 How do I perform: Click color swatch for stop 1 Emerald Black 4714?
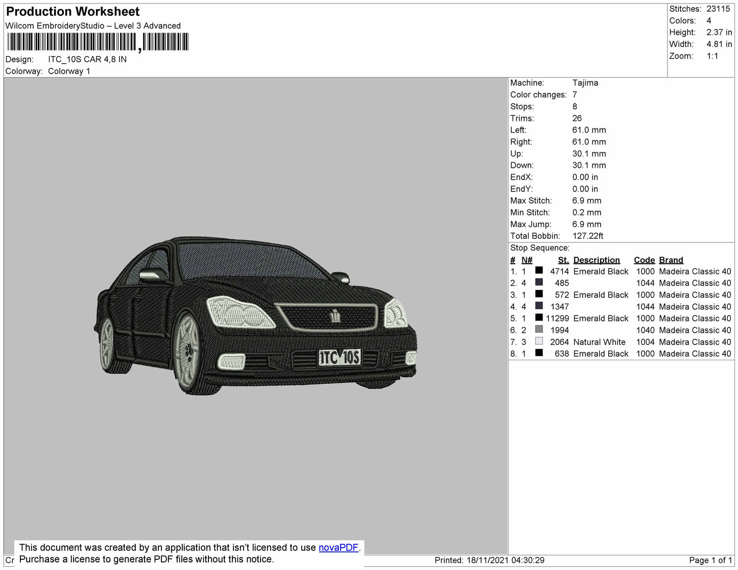point(539,271)
